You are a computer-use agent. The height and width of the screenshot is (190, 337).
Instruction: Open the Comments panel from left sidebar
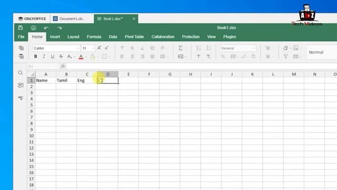[21, 85]
